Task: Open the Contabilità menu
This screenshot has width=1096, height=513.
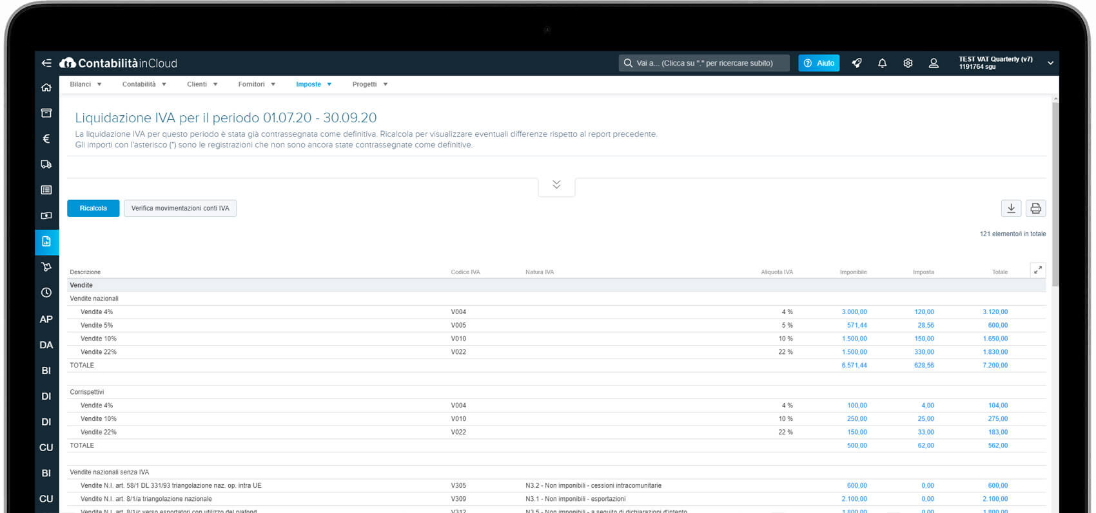Action: [144, 84]
